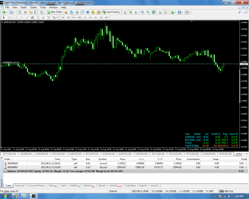Screen dimensions: 249x199
Task: Open the Data Window icon
Action: (x=25, y=12)
